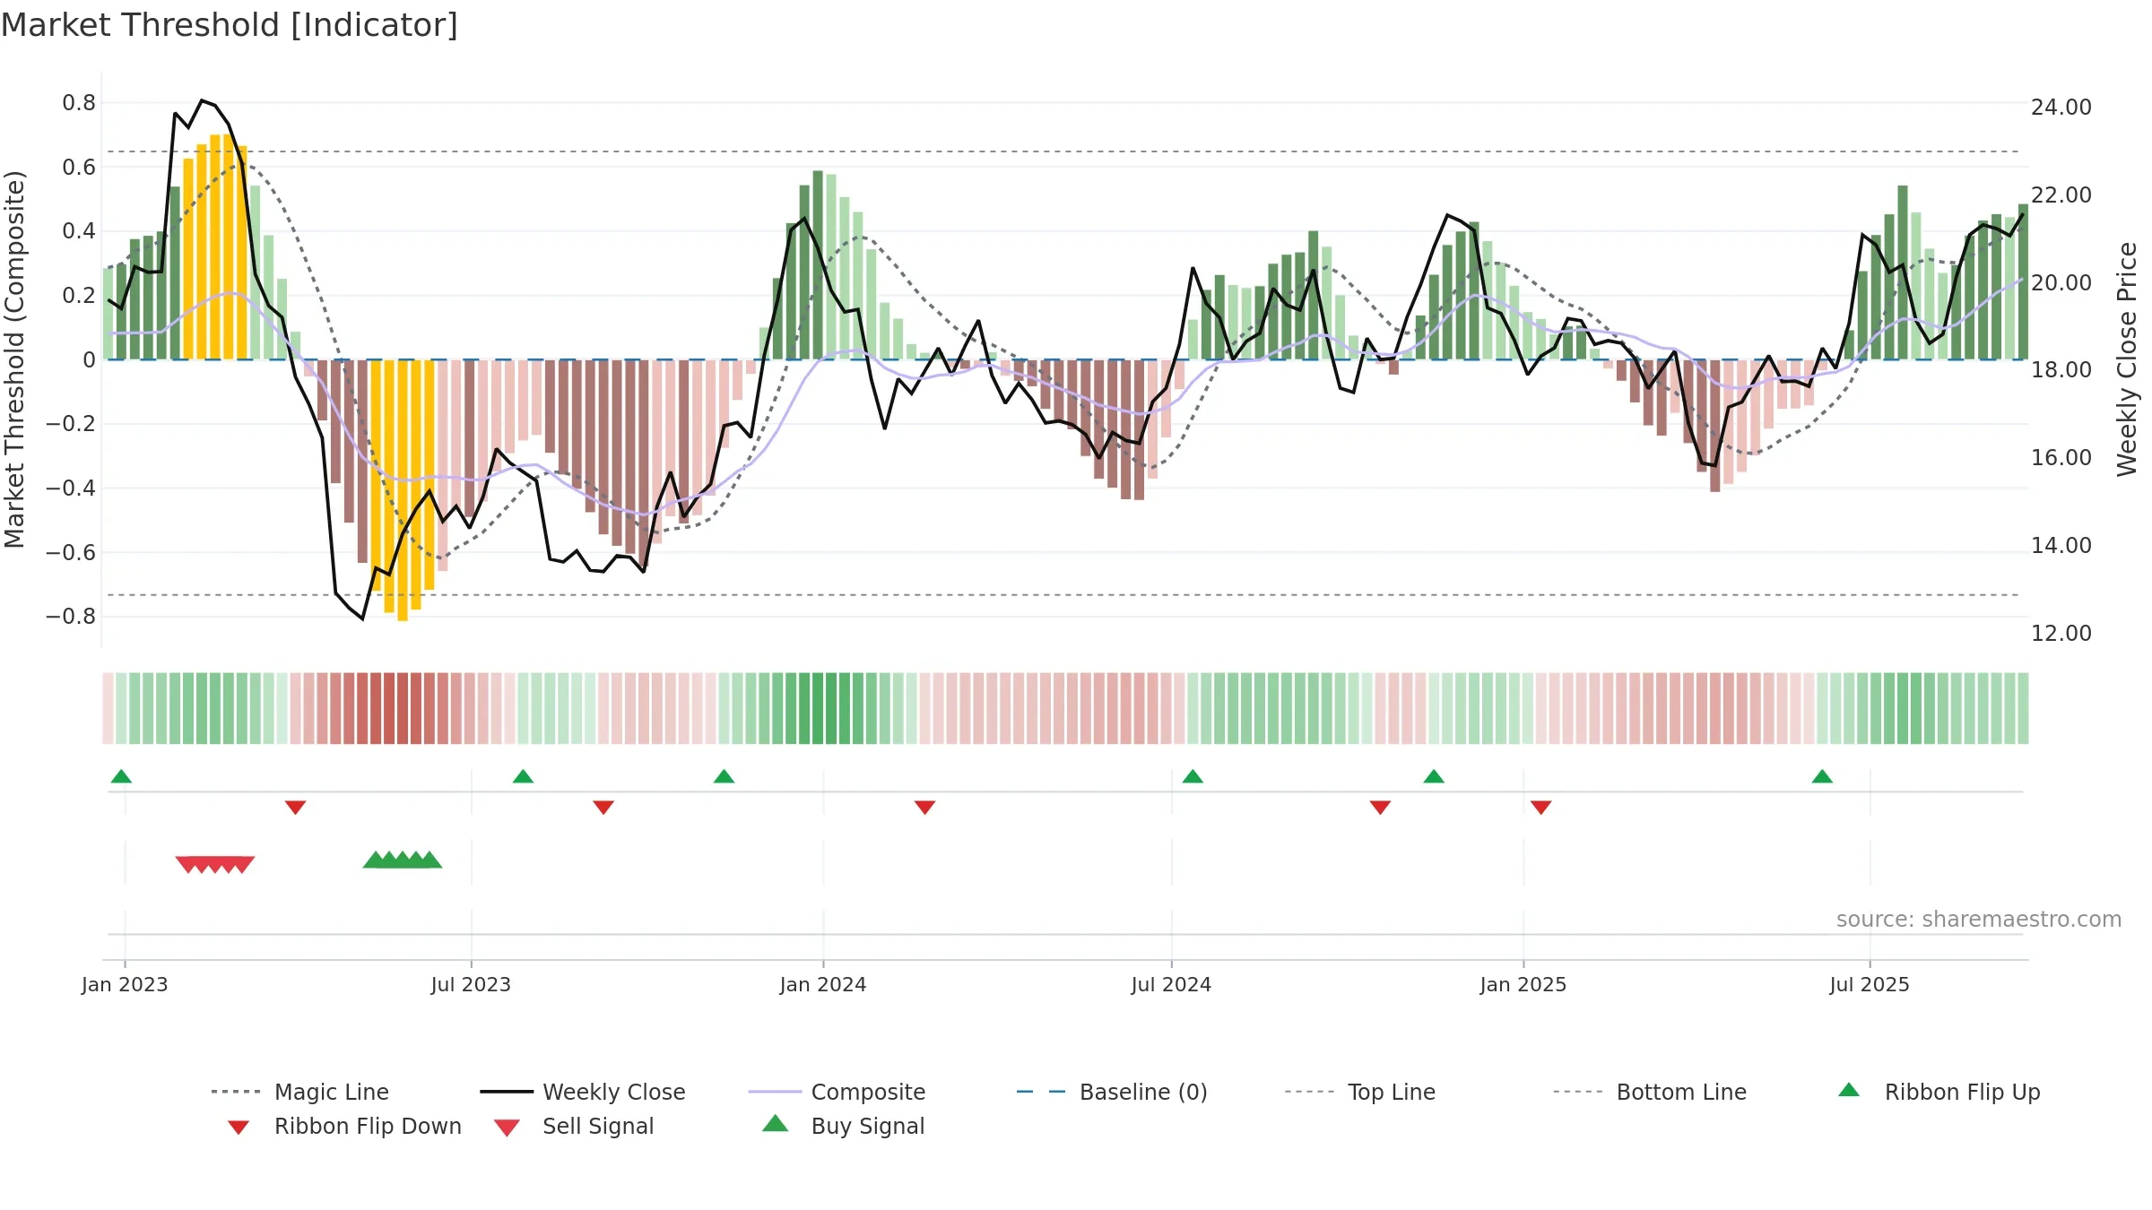Click the 24.00 right axis tick label

[2061, 108]
